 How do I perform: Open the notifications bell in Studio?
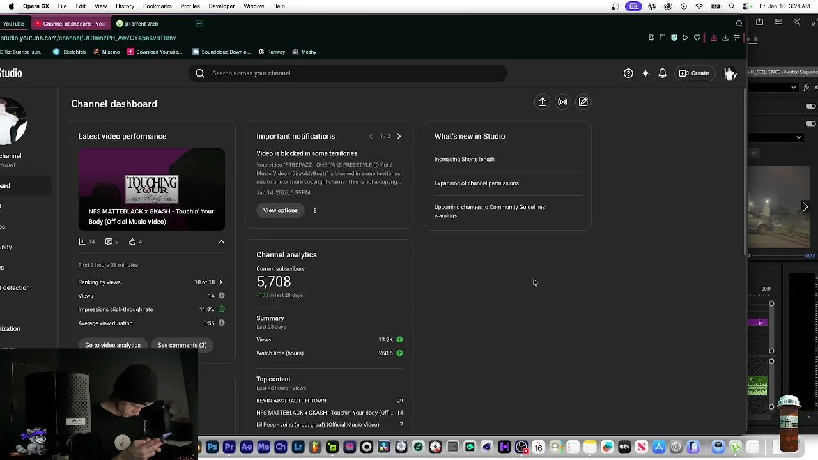tap(663, 73)
